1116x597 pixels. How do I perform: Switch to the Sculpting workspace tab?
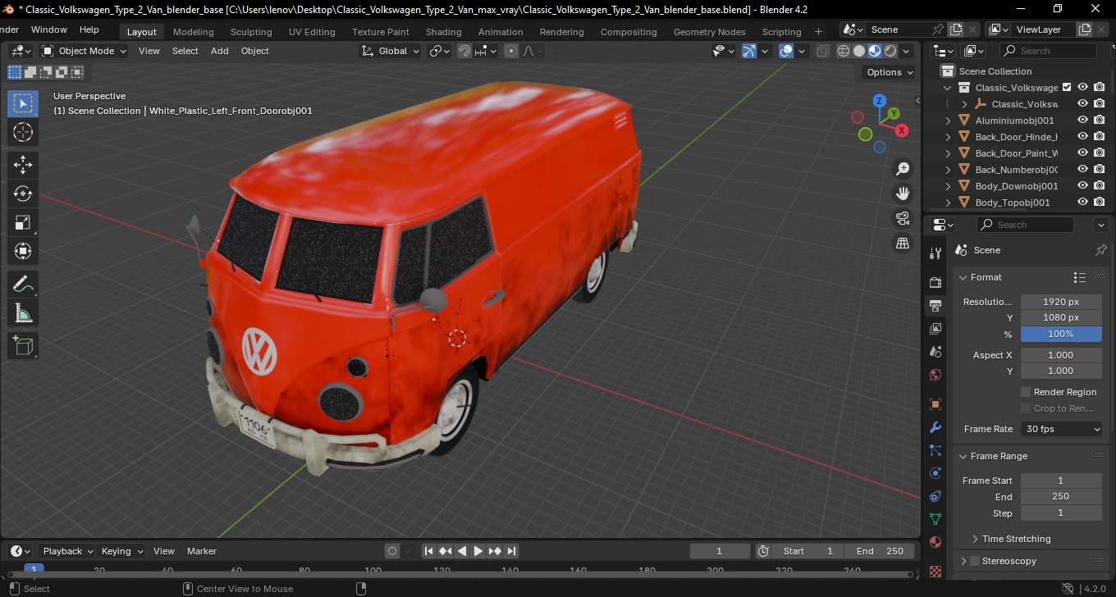251,32
